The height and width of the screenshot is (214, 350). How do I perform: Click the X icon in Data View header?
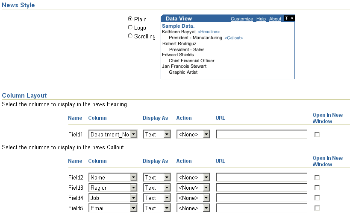[x=292, y=18]
